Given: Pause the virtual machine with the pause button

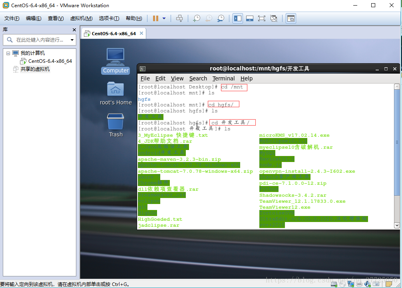Looking at the screenshot, I should pyautogui.click(x=155, y=18).
